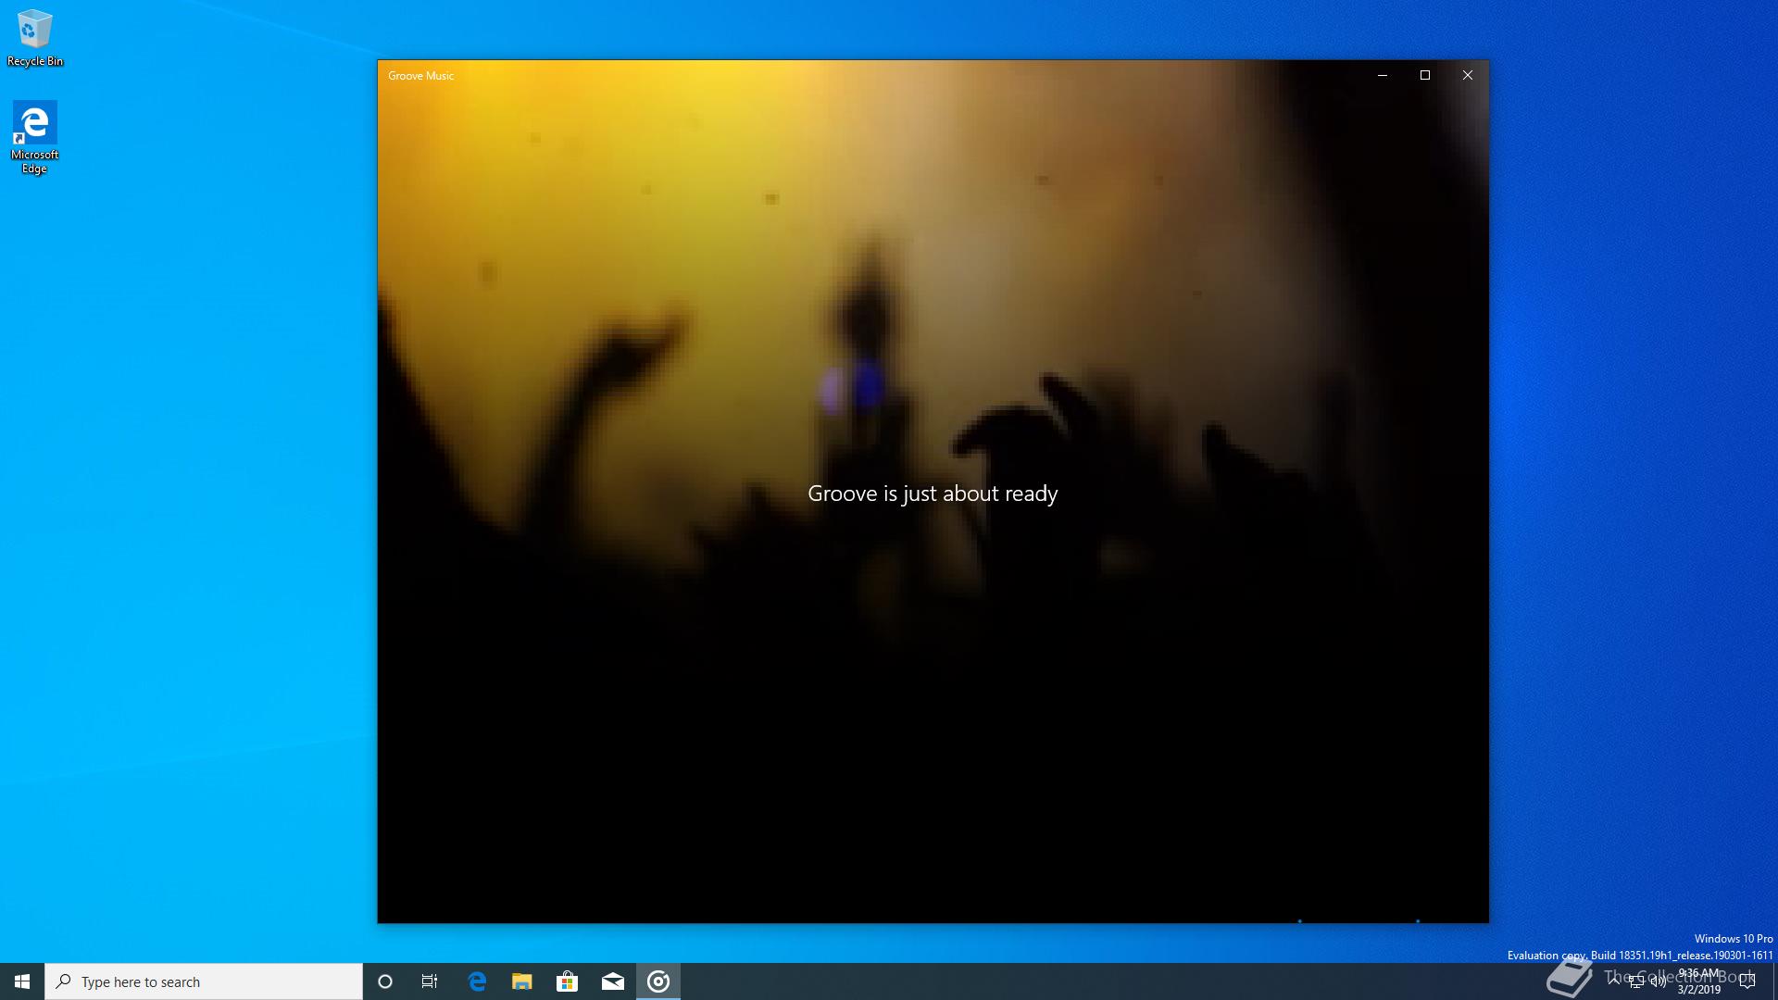Open the network status tray icon

click(1636, 981)
